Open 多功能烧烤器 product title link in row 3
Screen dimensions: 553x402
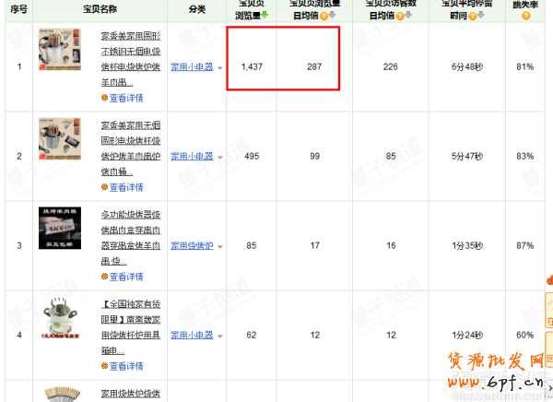(x=130, y=215)
